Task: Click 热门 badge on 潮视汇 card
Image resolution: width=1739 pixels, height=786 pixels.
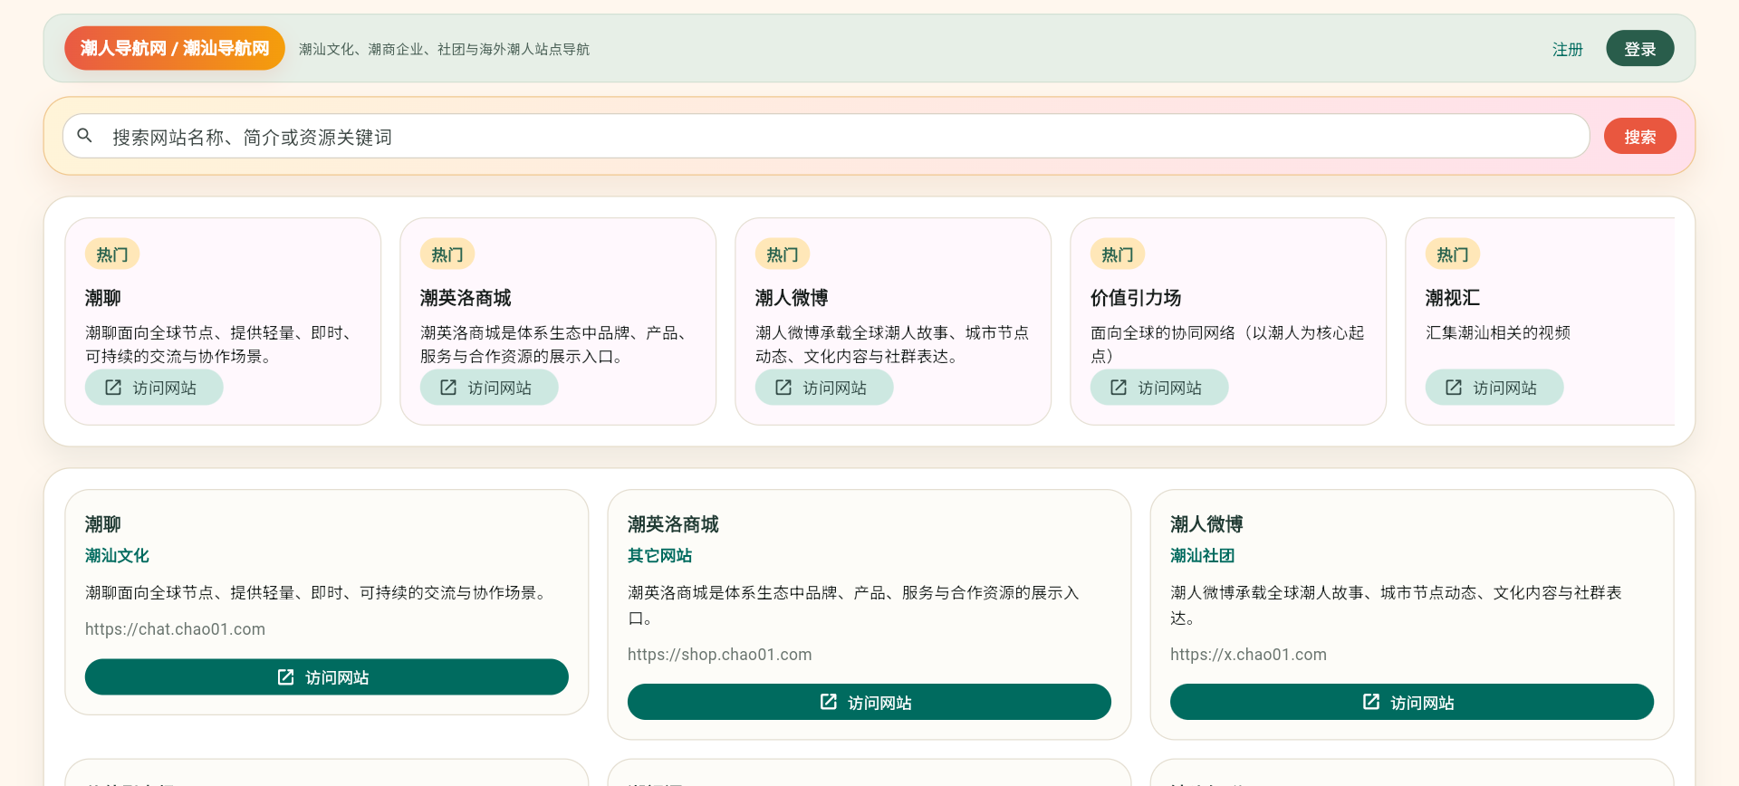Action: coord(1453,254)
